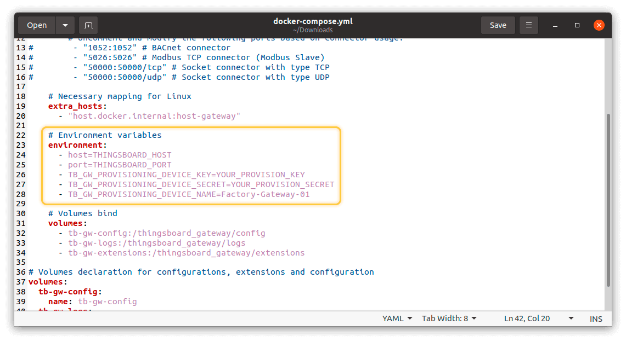Place cursor on the environment: key
The width and height of the screenshot is (626, 342).
click(x=77, y=145)
